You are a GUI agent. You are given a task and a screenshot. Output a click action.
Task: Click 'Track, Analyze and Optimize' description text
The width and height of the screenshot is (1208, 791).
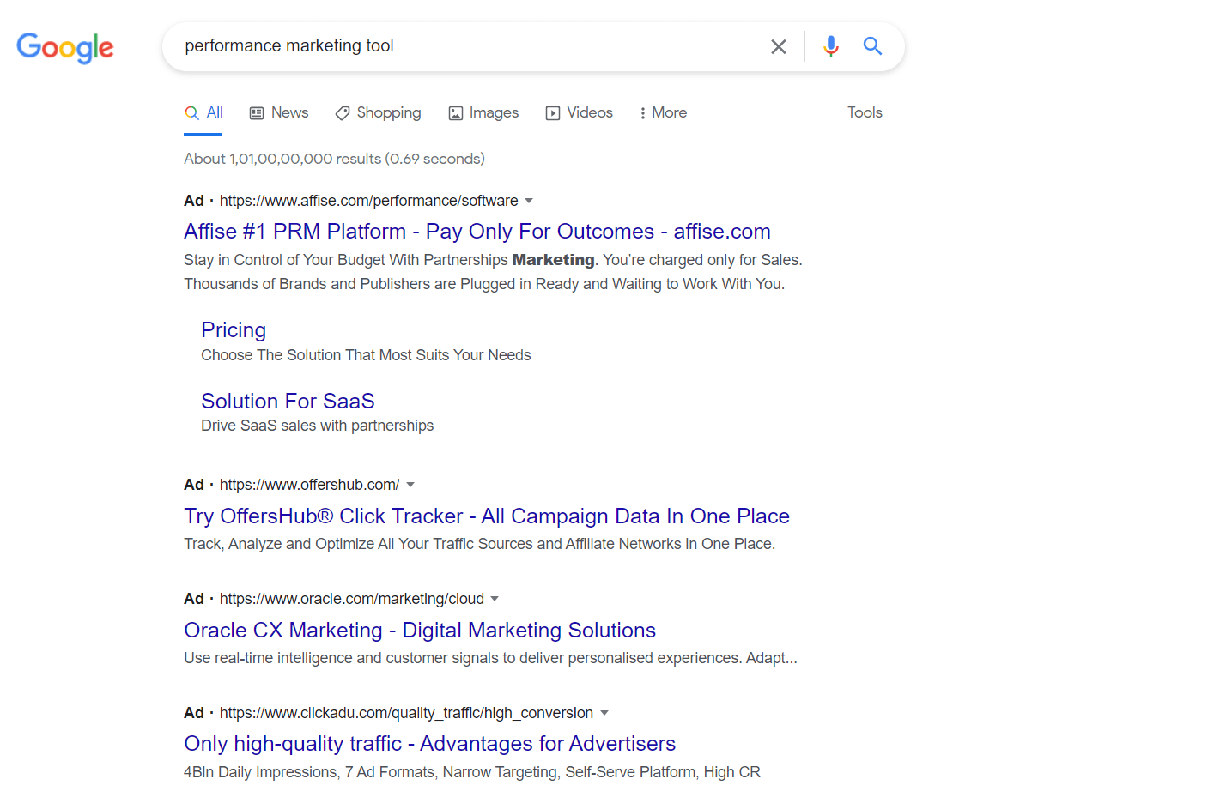point(479,544)
